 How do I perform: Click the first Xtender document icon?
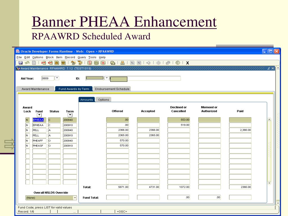pos(132,63)
